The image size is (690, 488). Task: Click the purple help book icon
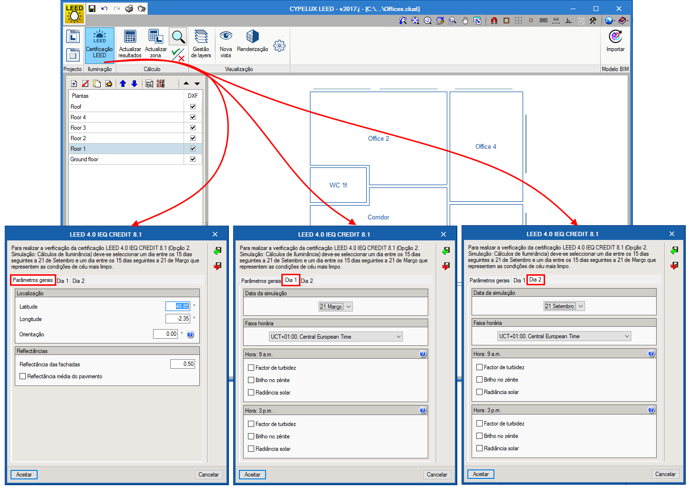622,21
